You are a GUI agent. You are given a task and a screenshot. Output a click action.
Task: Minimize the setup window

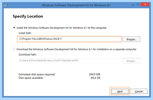[x=133, y=5]
